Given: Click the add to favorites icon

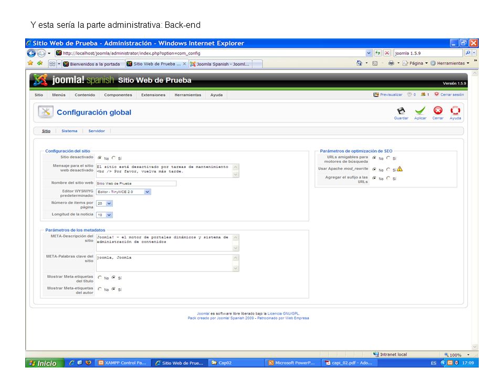Looking at the screenshot, I should point(40,63).
